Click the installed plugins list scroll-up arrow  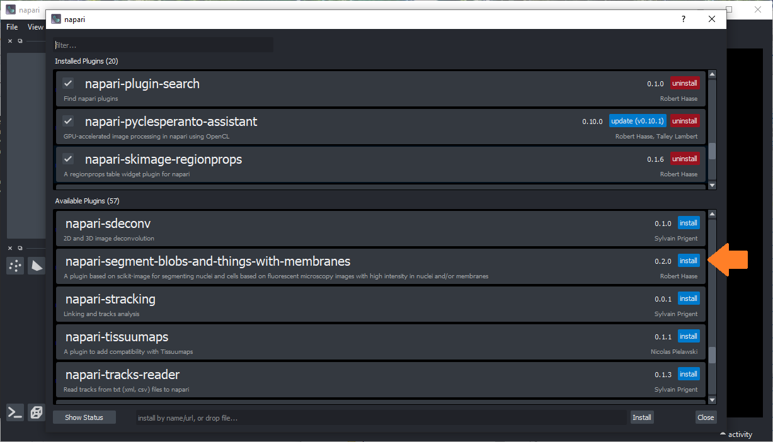[713, 74]
